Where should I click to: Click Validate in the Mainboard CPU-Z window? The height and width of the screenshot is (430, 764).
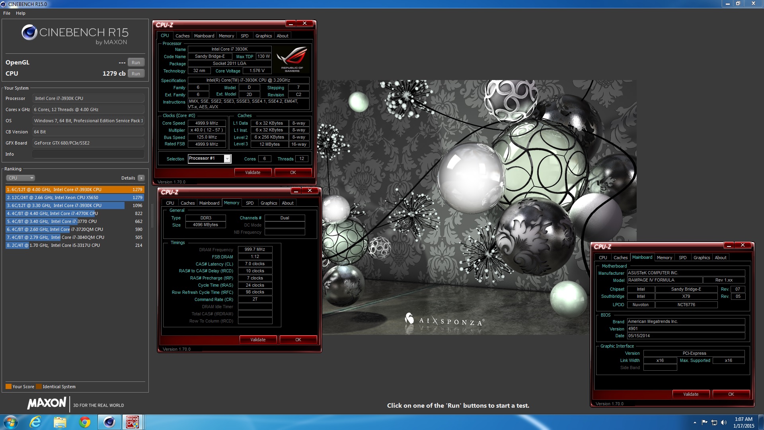tap(691, 394)
